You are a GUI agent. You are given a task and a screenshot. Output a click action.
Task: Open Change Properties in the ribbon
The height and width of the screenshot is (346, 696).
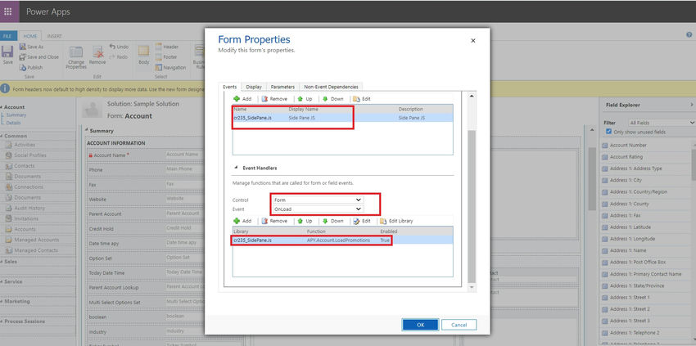76,57
